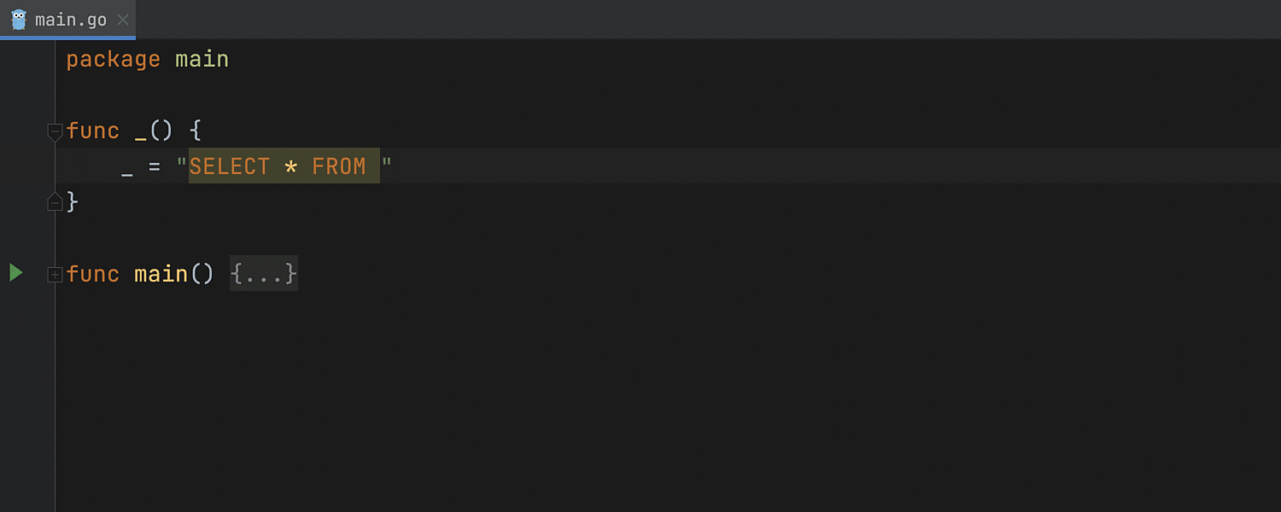Click the closing curly brace of func _()

[73, 202]
